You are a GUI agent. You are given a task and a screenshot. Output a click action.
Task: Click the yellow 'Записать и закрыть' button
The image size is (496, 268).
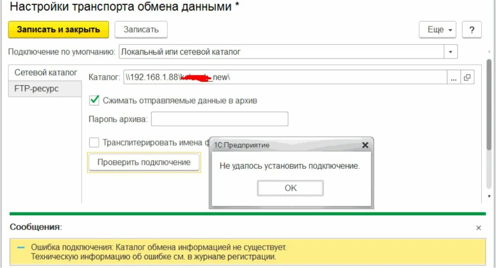pos(59,30)
